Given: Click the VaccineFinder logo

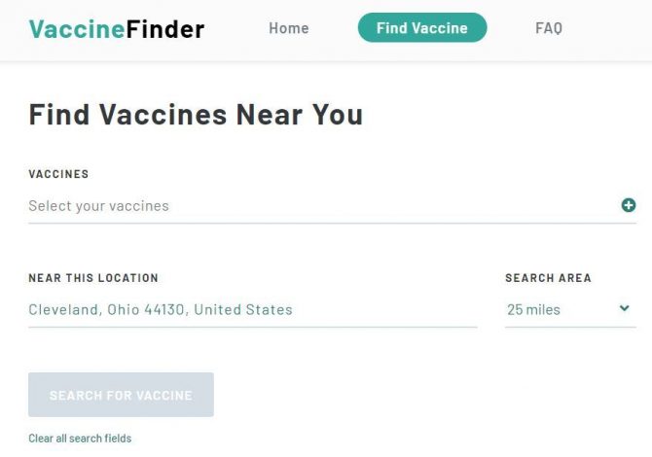Looking at the screenshot, I should click(117, 28).
